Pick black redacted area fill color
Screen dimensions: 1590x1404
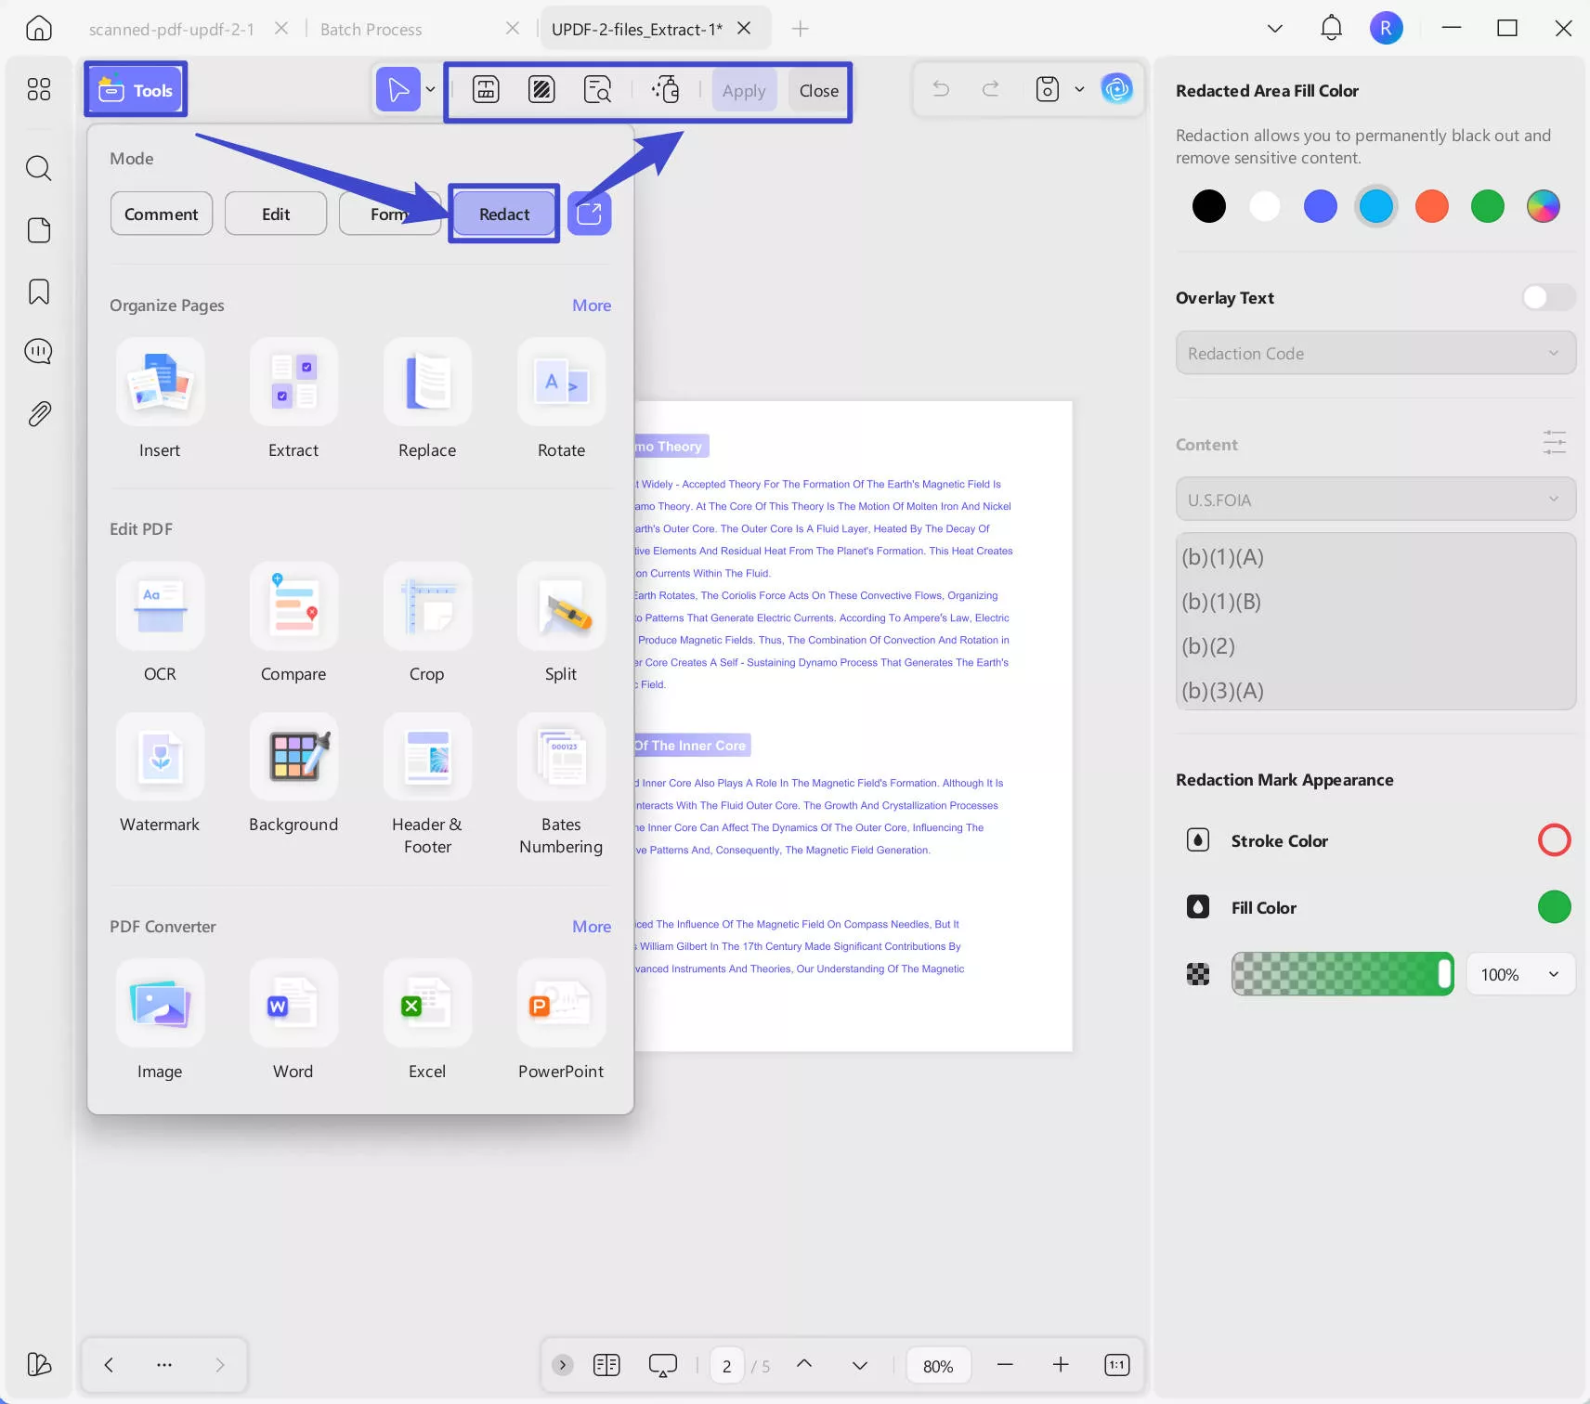1208,206
